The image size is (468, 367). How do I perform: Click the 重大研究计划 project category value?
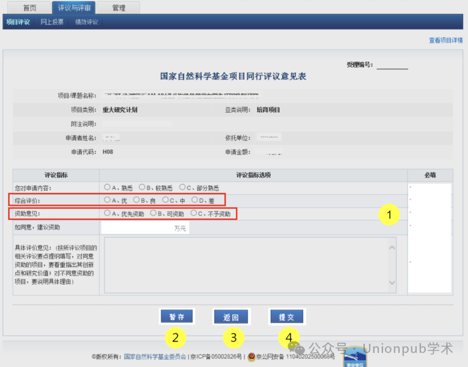pyautogui.click(x=120, y=110)
